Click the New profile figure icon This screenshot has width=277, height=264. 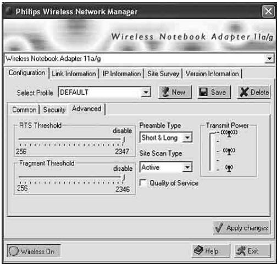(x=165, y=92)
